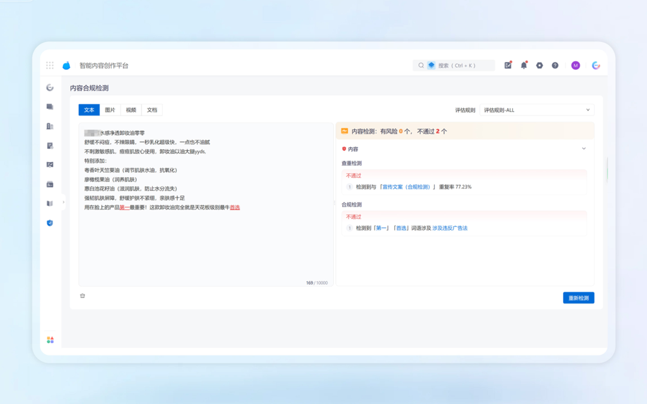The image size is (647, 404).
Task: Click the red shield icon beside 内容
Action: 344,149
